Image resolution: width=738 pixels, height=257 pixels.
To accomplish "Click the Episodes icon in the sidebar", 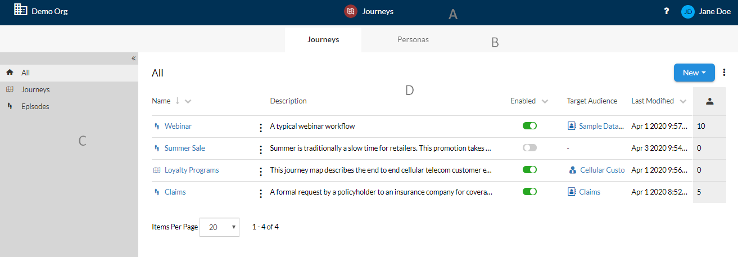I will (x=10, y=106).
